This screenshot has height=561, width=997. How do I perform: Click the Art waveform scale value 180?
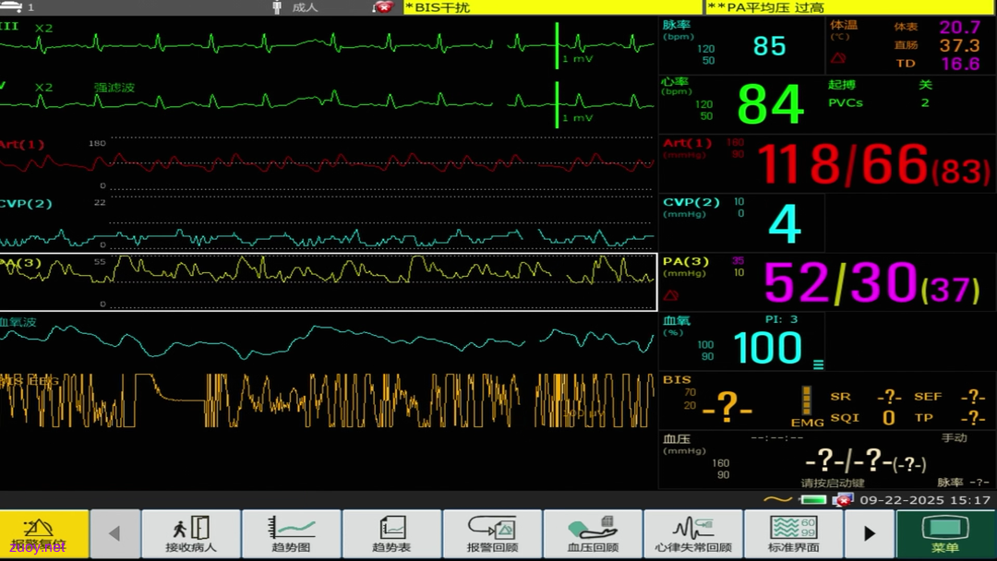click(x=97, y=143)
